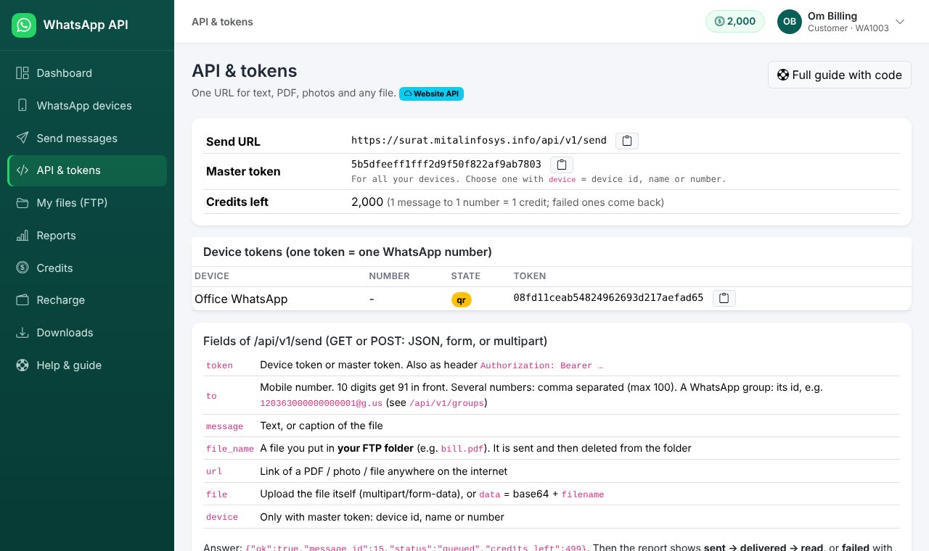Select master token 5b5dfeeff1fff2d9f50f822af9ab7803
The height and width of the screenshot is (551, 929).
446,165
